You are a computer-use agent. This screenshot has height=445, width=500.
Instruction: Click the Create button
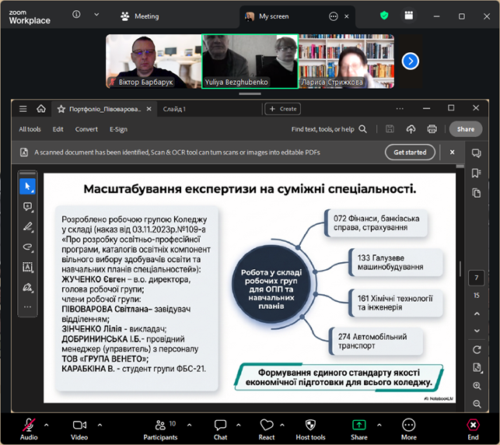point(283,109)
